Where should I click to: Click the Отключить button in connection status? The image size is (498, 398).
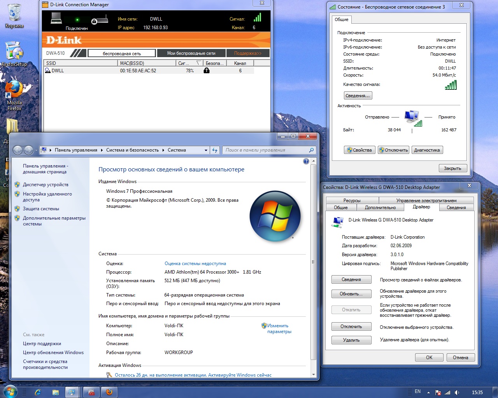point(393,150)
